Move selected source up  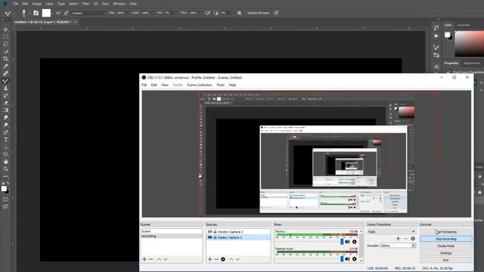(231, 259)
